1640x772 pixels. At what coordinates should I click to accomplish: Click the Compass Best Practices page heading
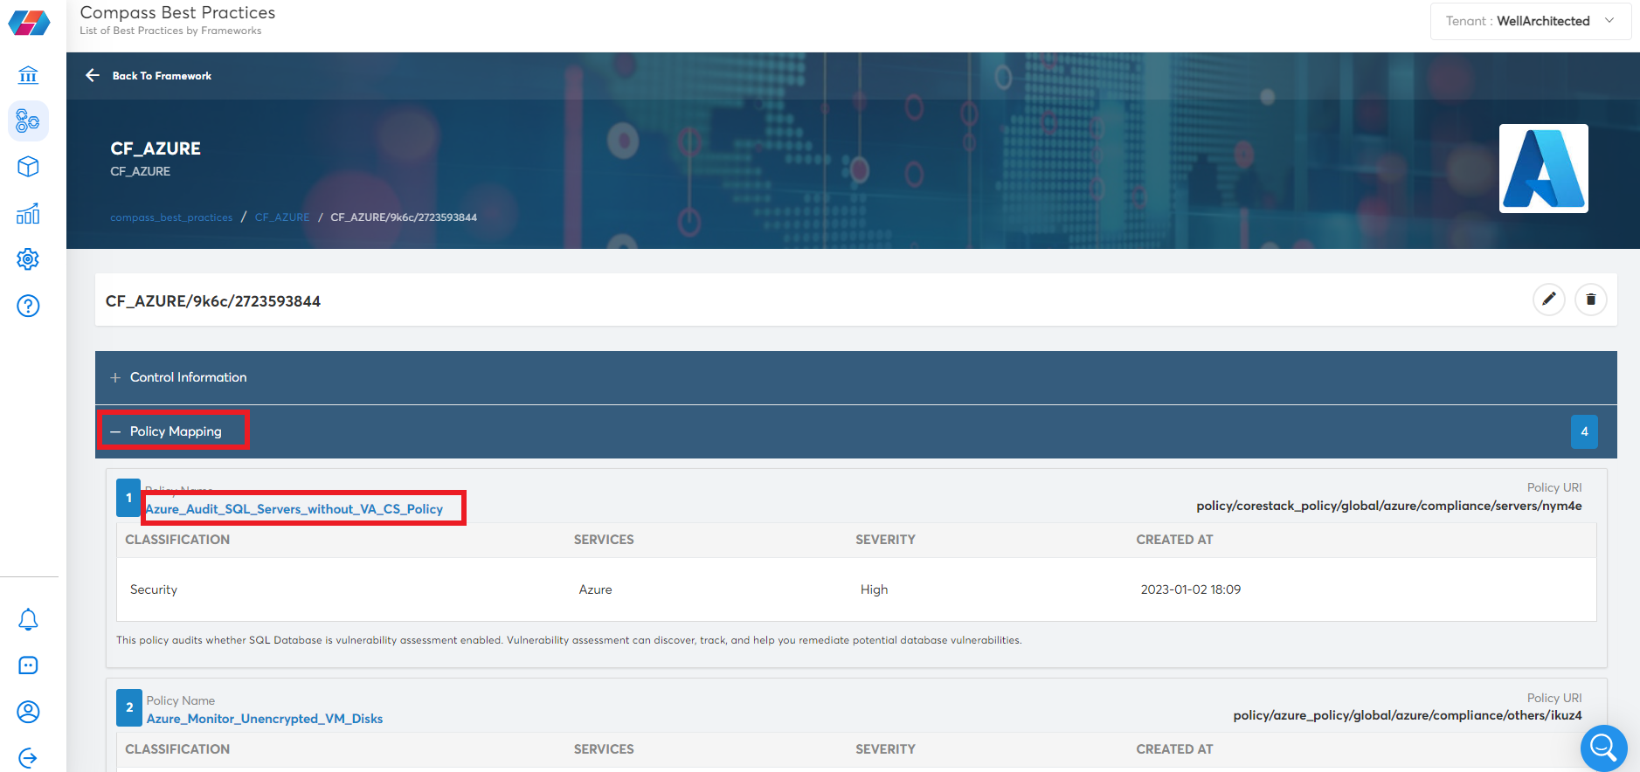tap(177, 12)
